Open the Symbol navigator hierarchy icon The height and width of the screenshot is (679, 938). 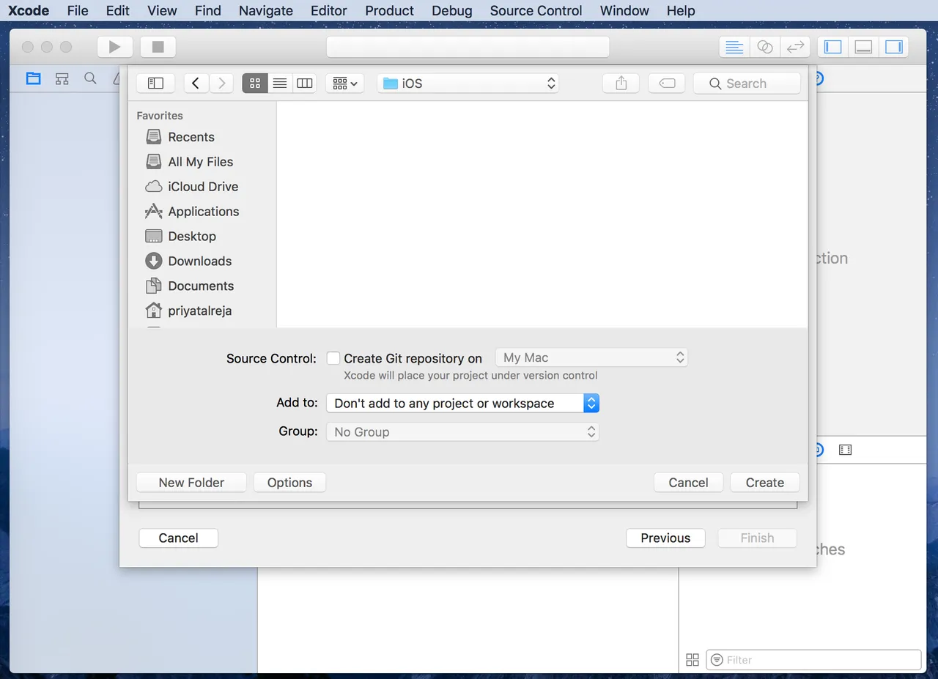click(62, 78)
